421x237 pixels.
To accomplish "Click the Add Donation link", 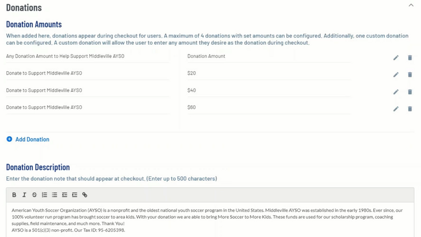I will (32, 140).
